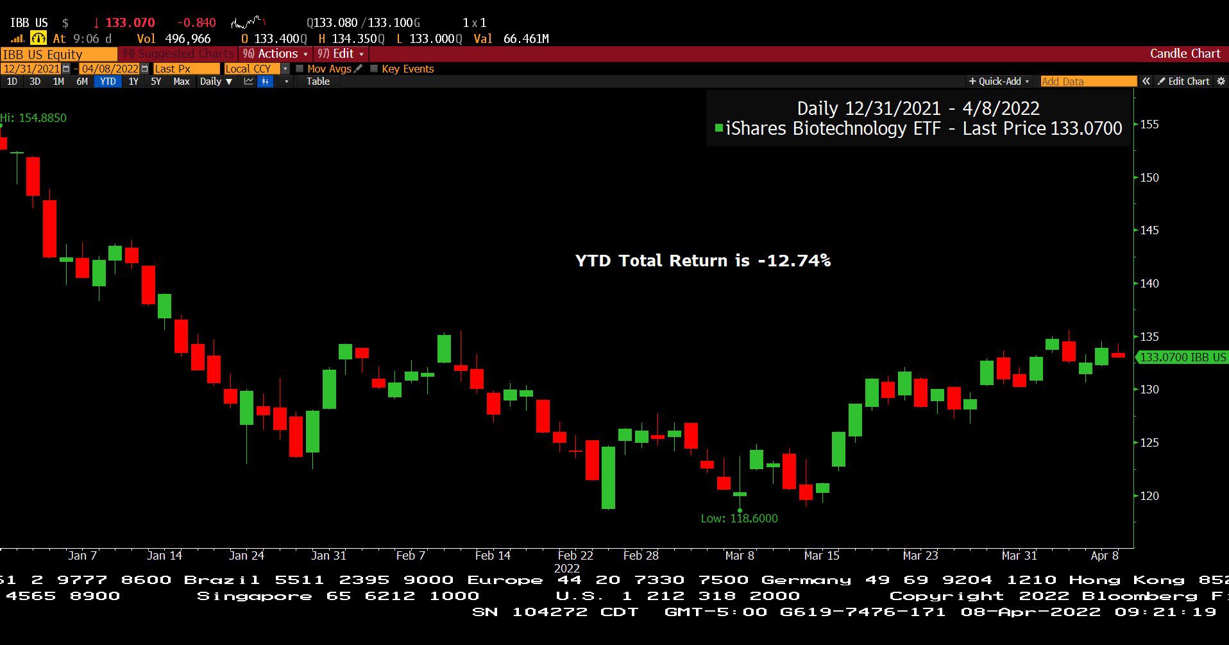
Task: Click the Jan 7 date axis label
Action: 82,556
